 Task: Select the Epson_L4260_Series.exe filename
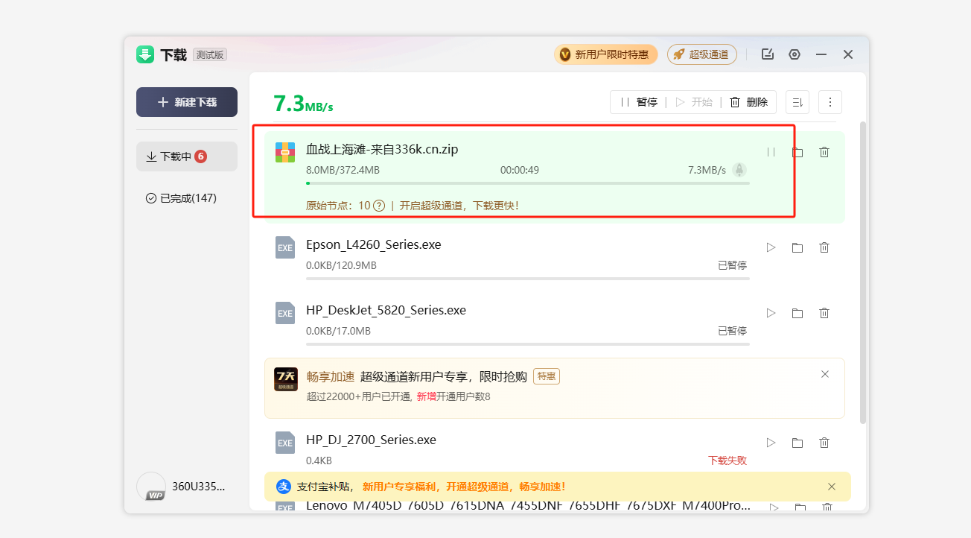click(374, 244)
